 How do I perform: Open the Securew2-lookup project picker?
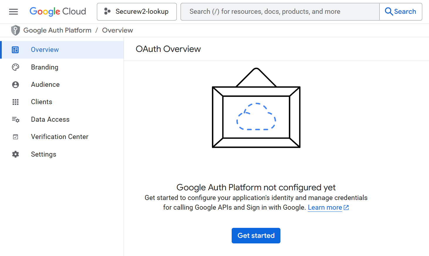(x=137, y=12)
